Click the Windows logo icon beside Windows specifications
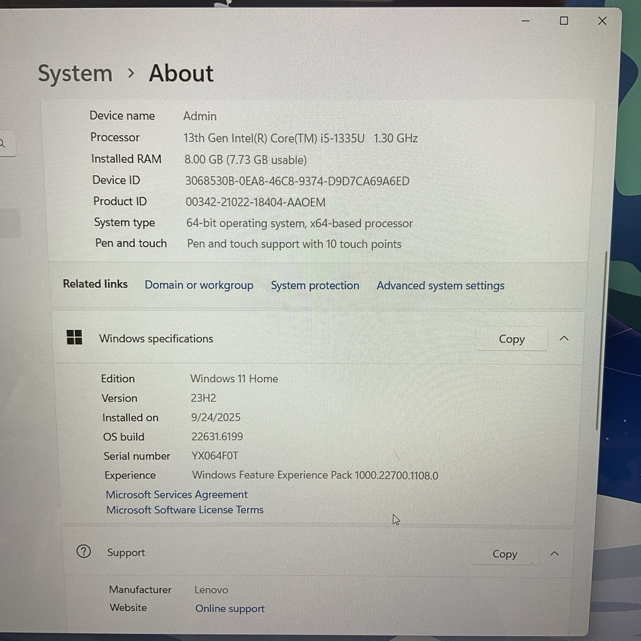 [x=75, y=337]
